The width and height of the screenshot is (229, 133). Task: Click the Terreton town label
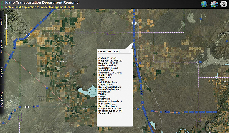(x=83, y=108)
